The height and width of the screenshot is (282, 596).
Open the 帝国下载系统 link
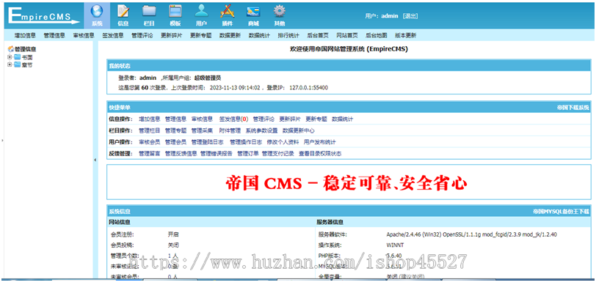[573, 108]
